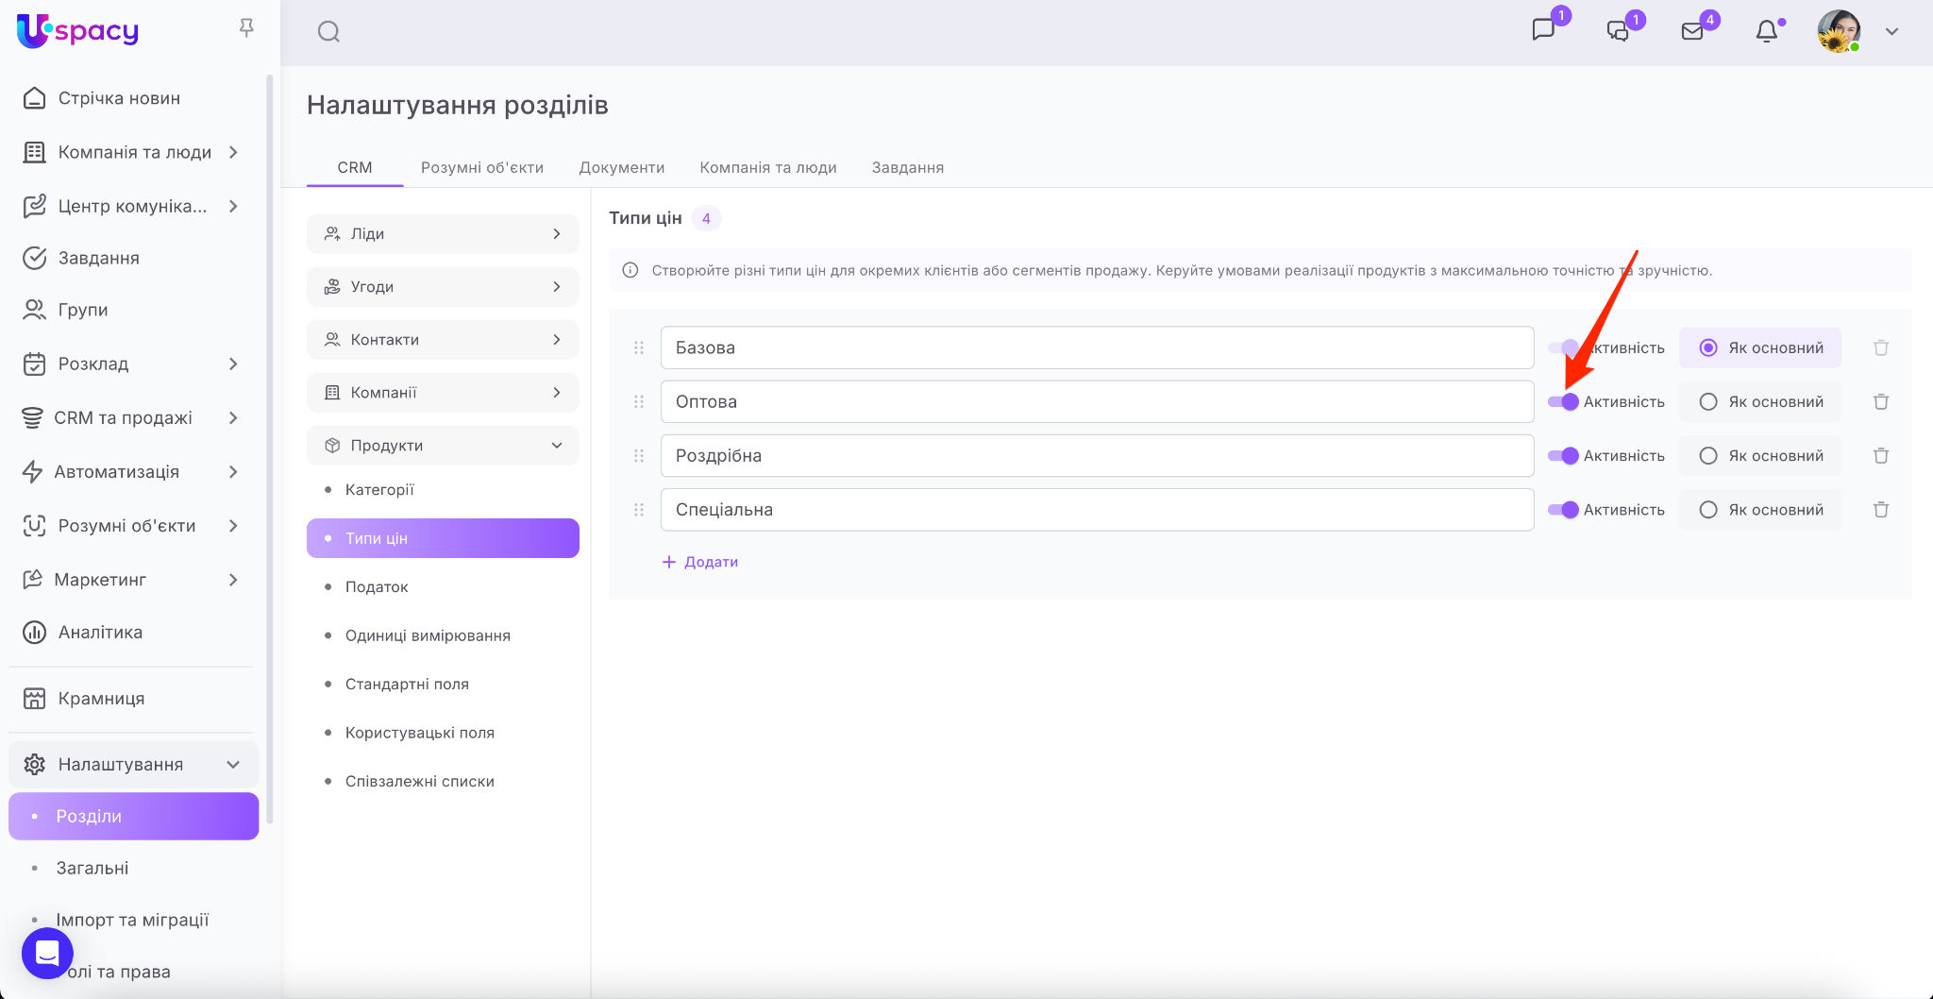Disable Активність switch for Спеціальна
Viewport: 1933px width, 999px height.
[1563, 510]
